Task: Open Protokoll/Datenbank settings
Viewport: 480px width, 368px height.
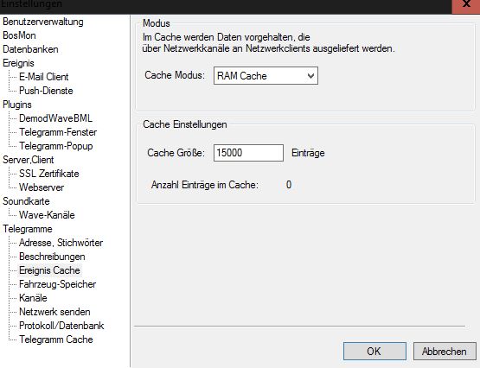Action: coord(61,326)
